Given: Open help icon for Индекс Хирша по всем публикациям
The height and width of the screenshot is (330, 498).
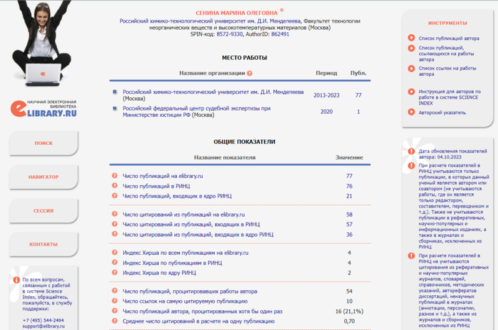Looking at the screenshot, I should (115, 252).
